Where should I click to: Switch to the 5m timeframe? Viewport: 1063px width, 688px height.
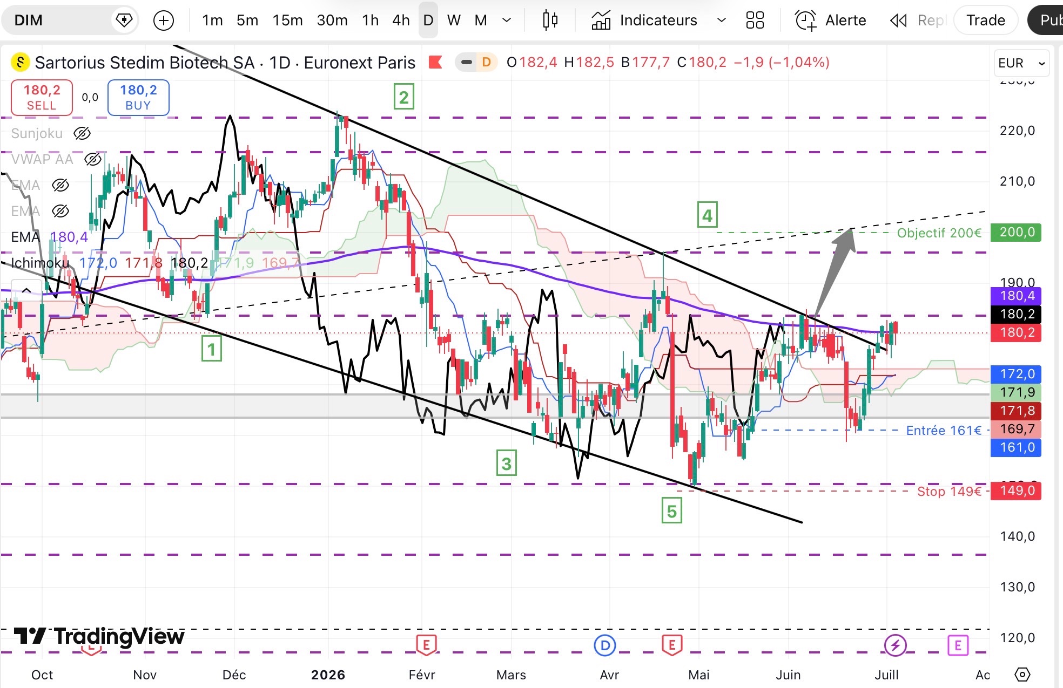click(247, 21)
